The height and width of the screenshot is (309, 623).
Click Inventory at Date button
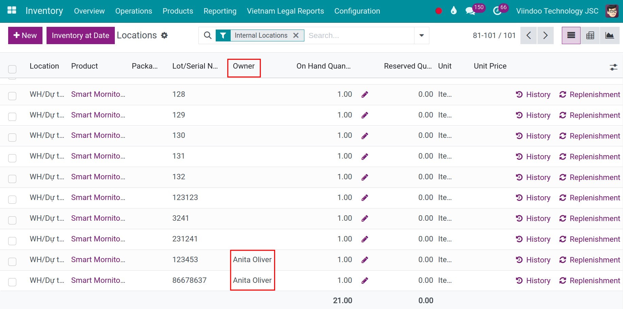pyautogui.click(x=81, y=35)
